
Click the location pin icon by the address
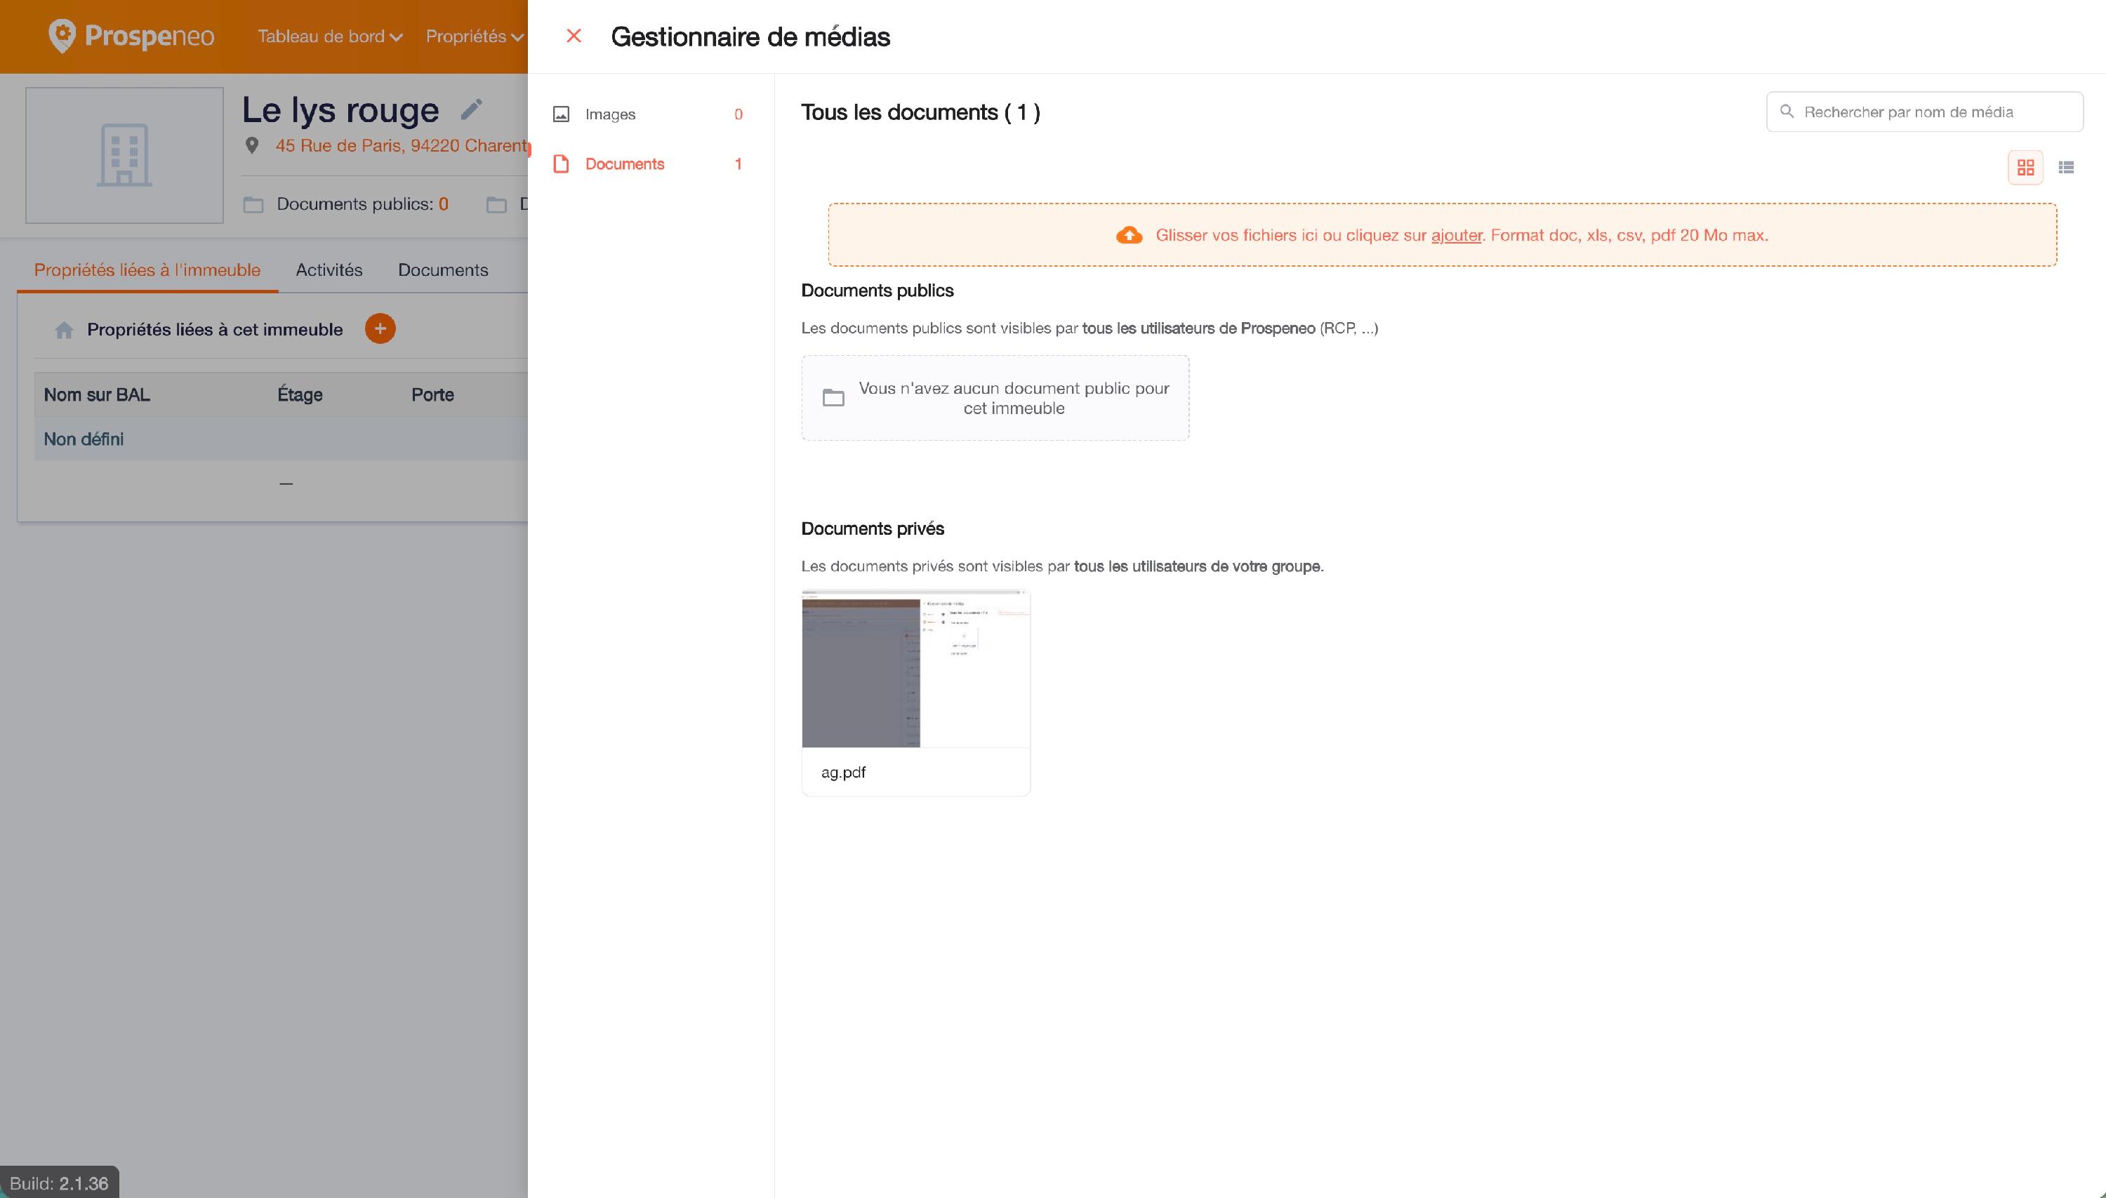click(x=252, y=146)
